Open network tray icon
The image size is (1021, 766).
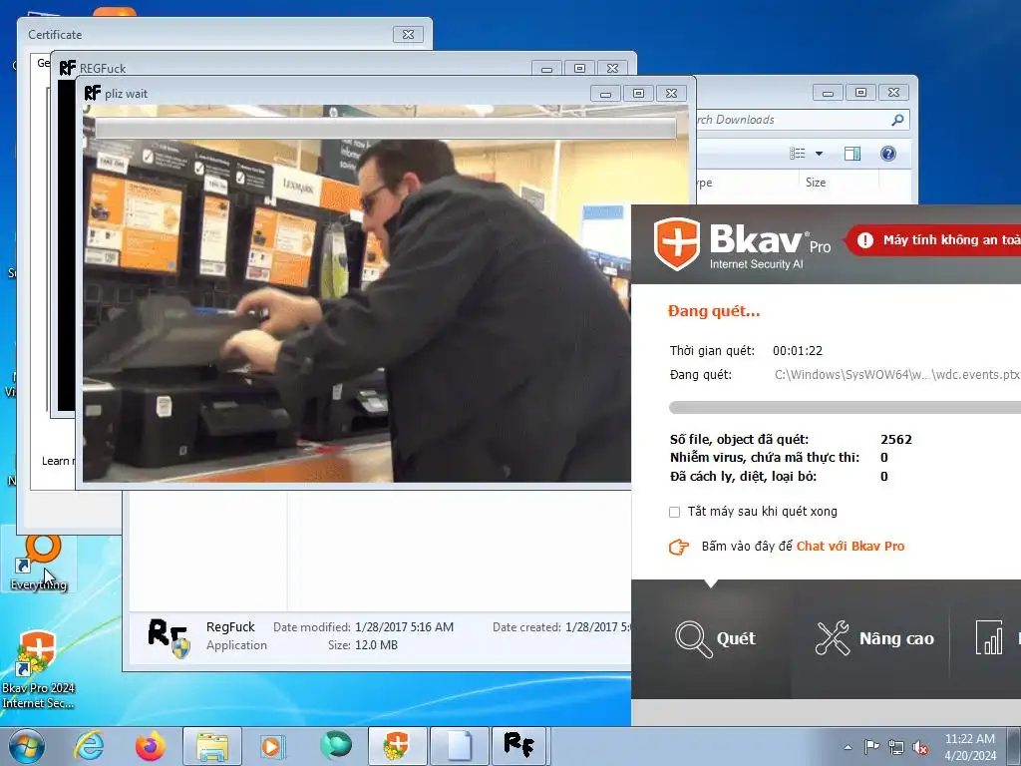coord(896,747)
